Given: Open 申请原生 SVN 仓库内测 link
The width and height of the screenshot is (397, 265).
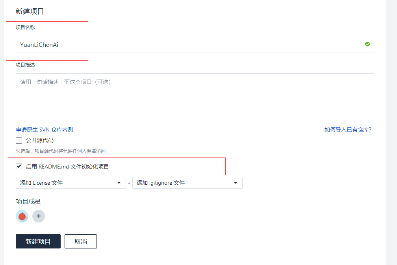Looking at the screenshot, I should [45, 130].
